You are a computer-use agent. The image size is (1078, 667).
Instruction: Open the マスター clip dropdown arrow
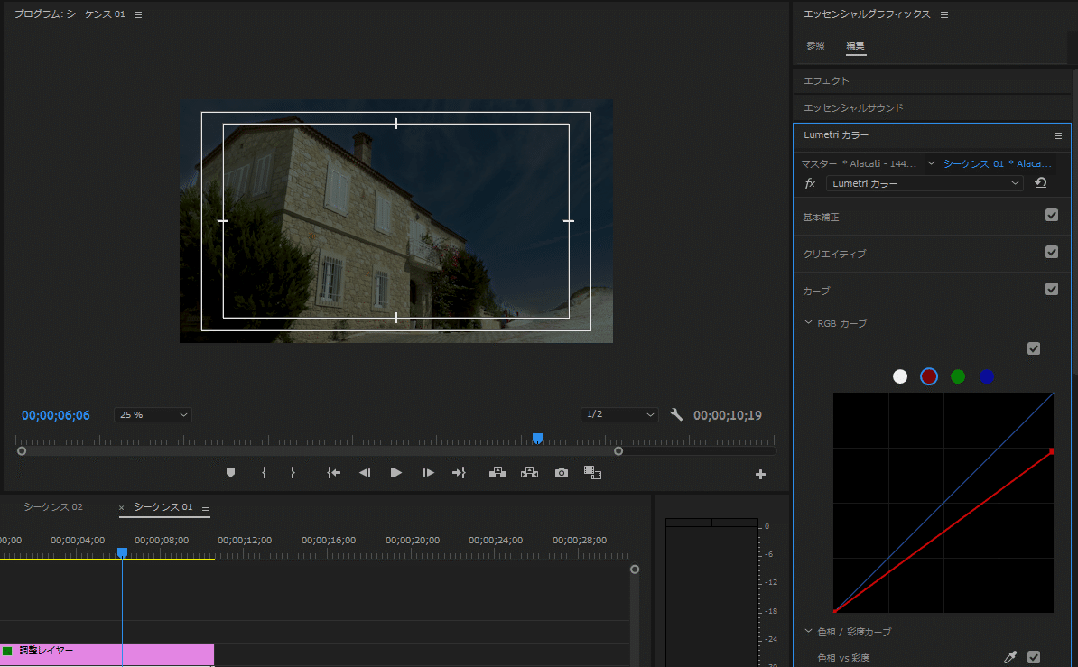(931, 163)
